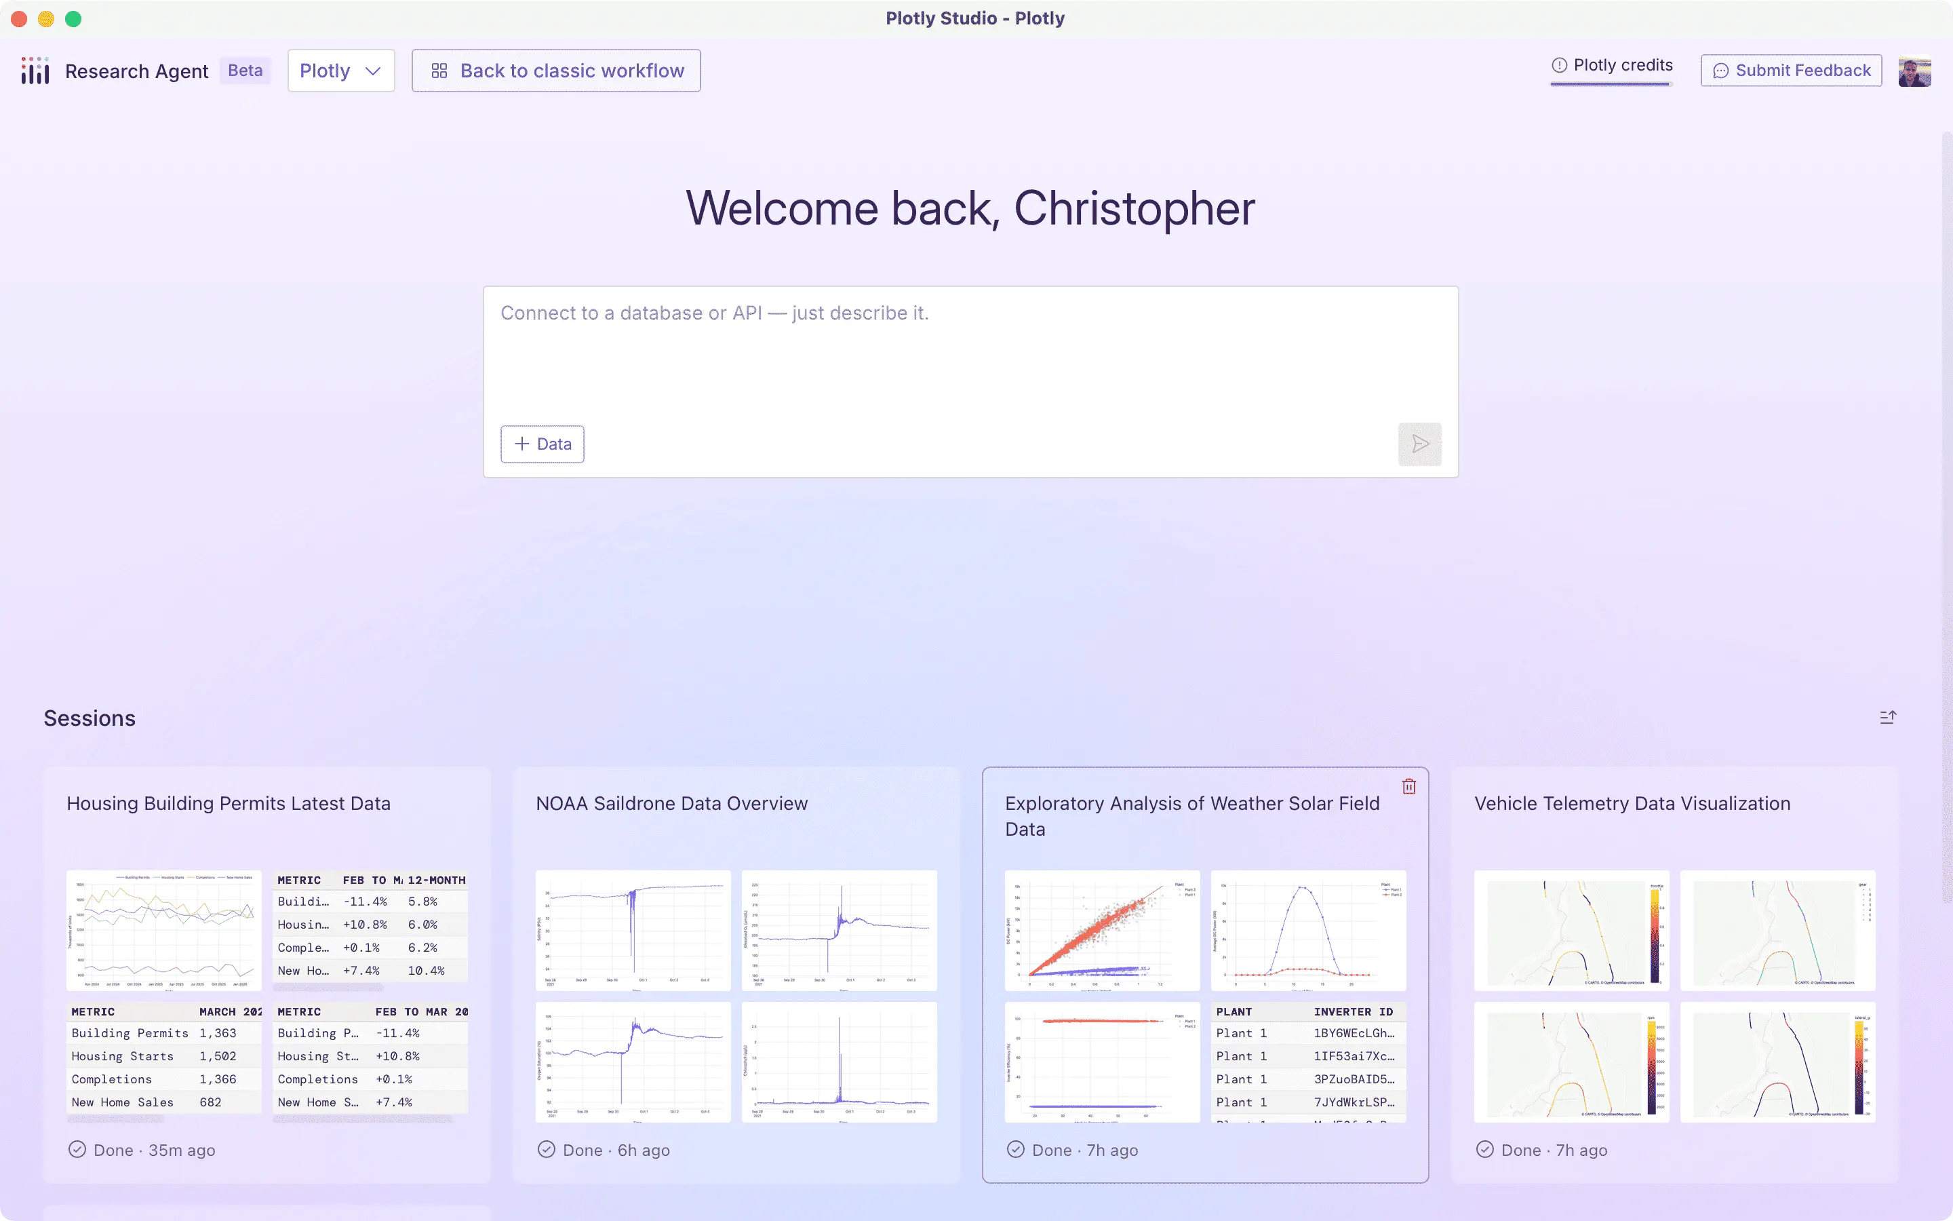Click the info icon beside Plotly credits

pos(1559,65)
